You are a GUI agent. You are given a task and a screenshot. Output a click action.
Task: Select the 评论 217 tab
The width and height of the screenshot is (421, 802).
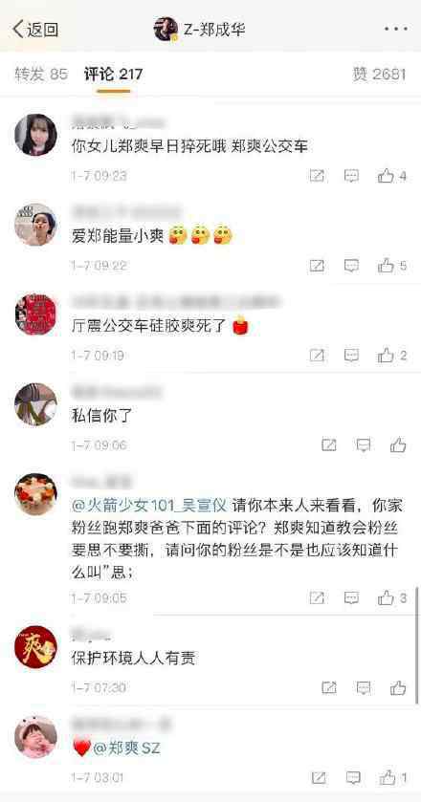(x=113, y=75)
